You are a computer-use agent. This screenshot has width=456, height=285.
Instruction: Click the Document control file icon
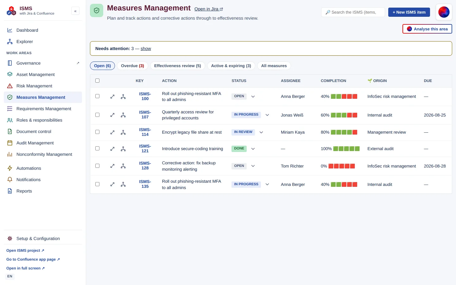click(10, 131)
